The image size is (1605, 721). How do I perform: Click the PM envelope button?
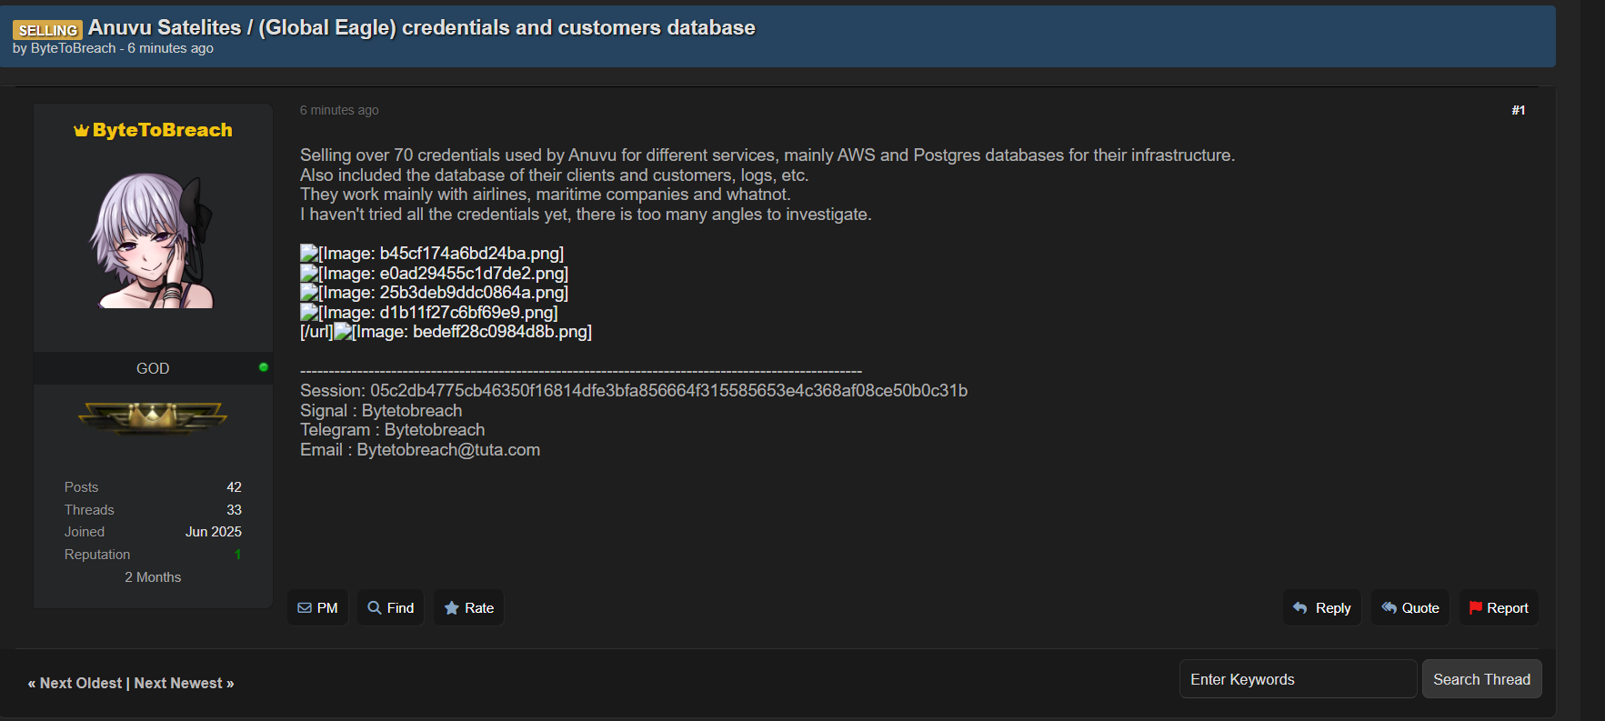(317, 608)
